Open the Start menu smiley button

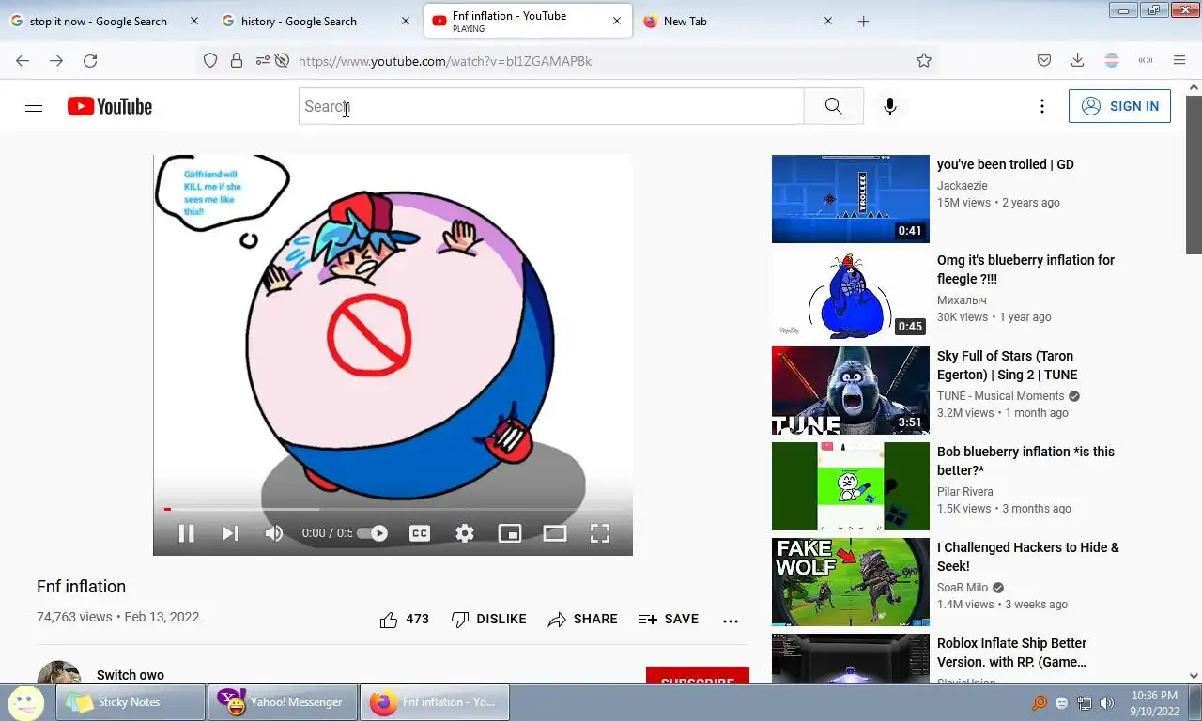click(x=26, y=702)
